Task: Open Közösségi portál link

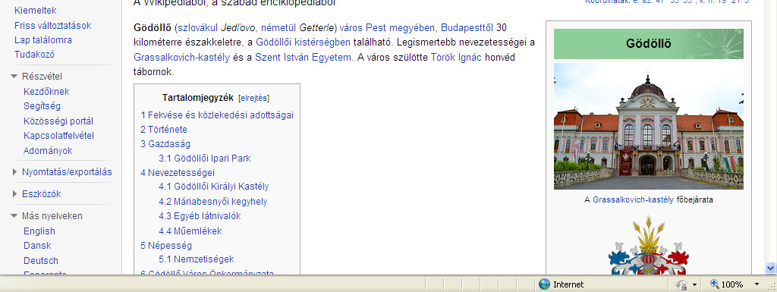Action: click(x=58, y=121)
